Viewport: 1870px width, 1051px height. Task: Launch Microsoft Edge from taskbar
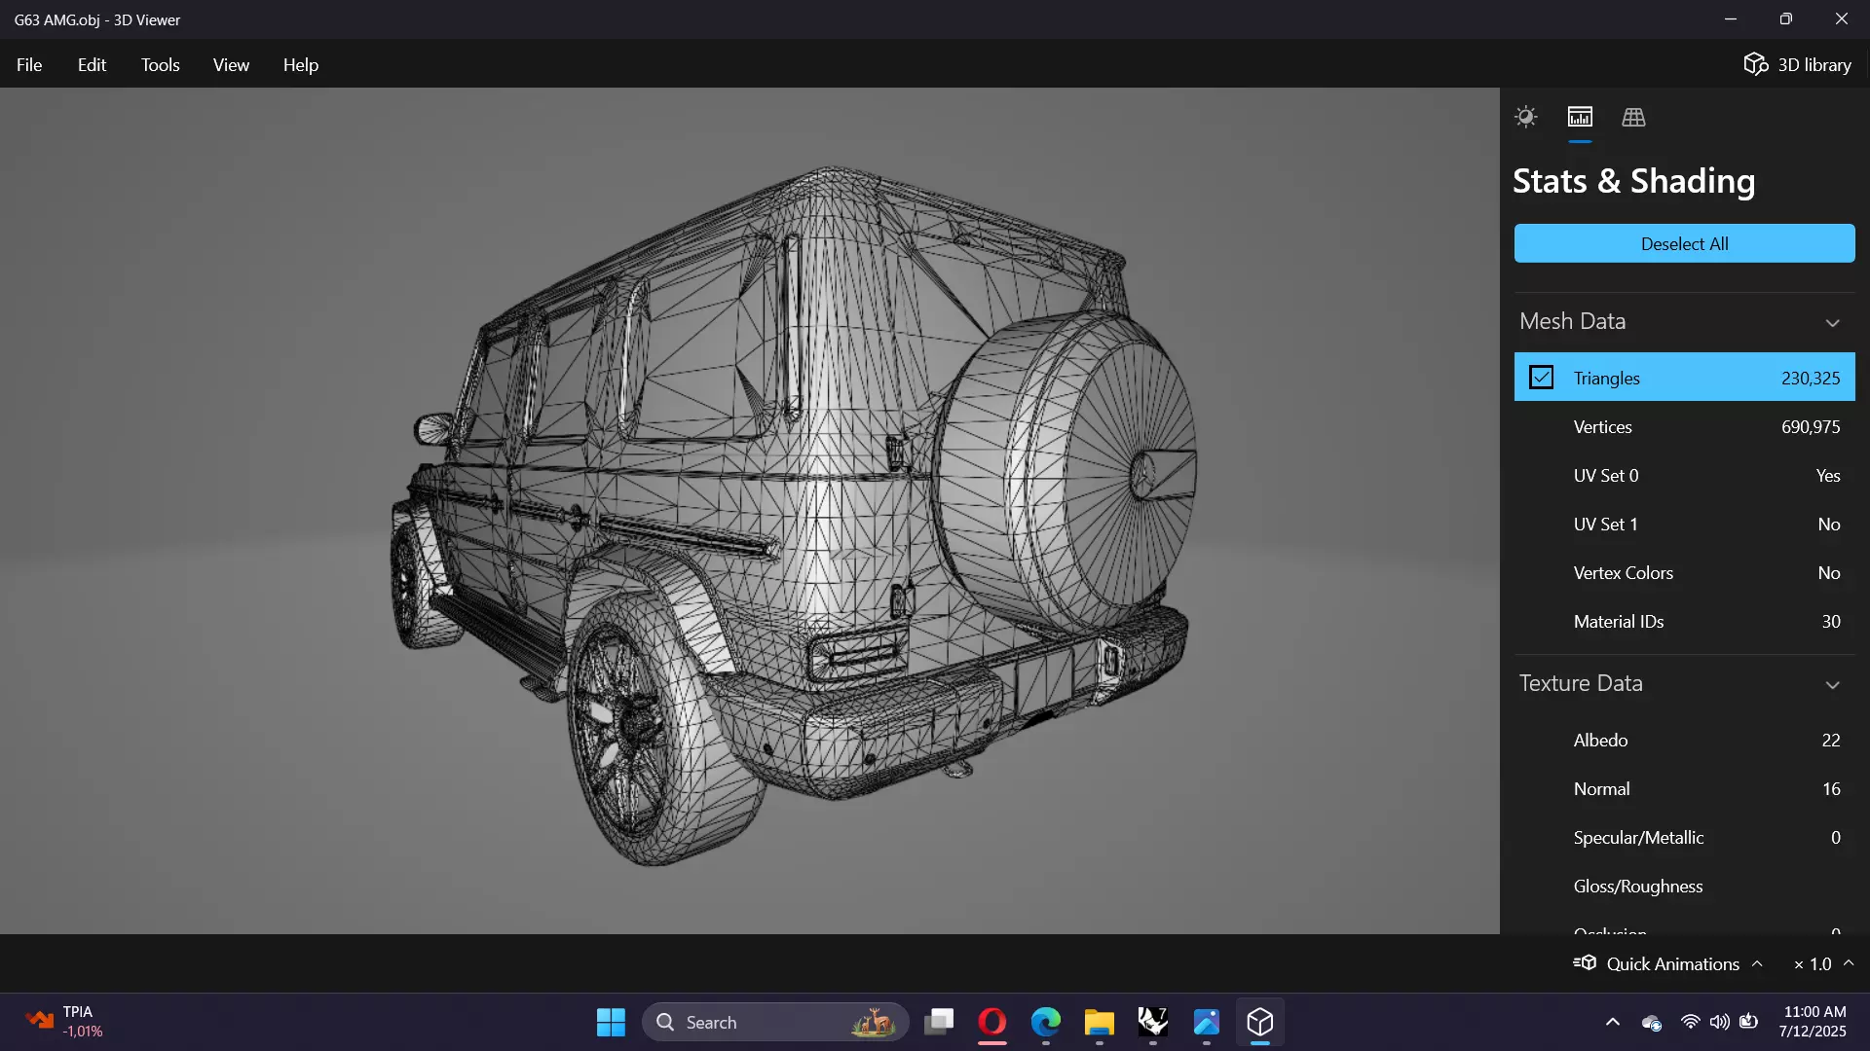point(1046,1022)
